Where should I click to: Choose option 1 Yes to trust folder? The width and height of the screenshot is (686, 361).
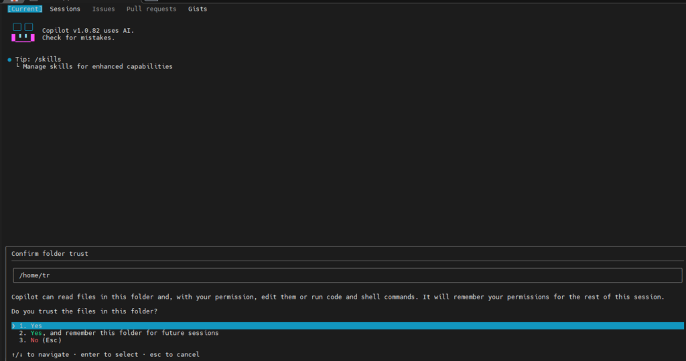(x=348, y=326)
